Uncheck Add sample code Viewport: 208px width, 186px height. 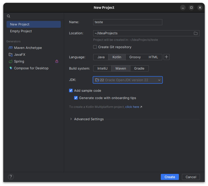(x=71, y=90)
